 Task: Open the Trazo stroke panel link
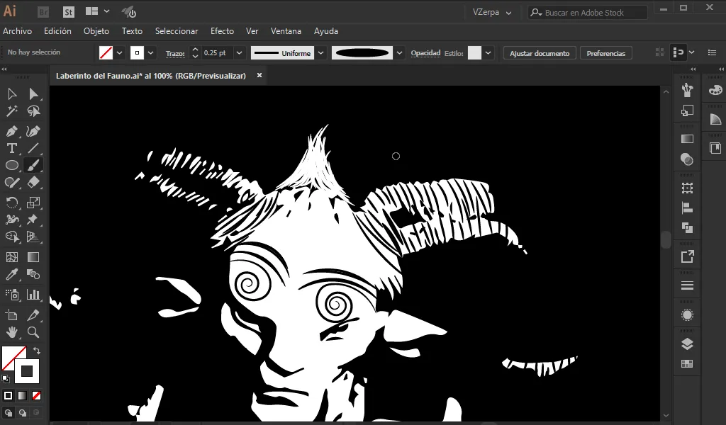point(175,54)
